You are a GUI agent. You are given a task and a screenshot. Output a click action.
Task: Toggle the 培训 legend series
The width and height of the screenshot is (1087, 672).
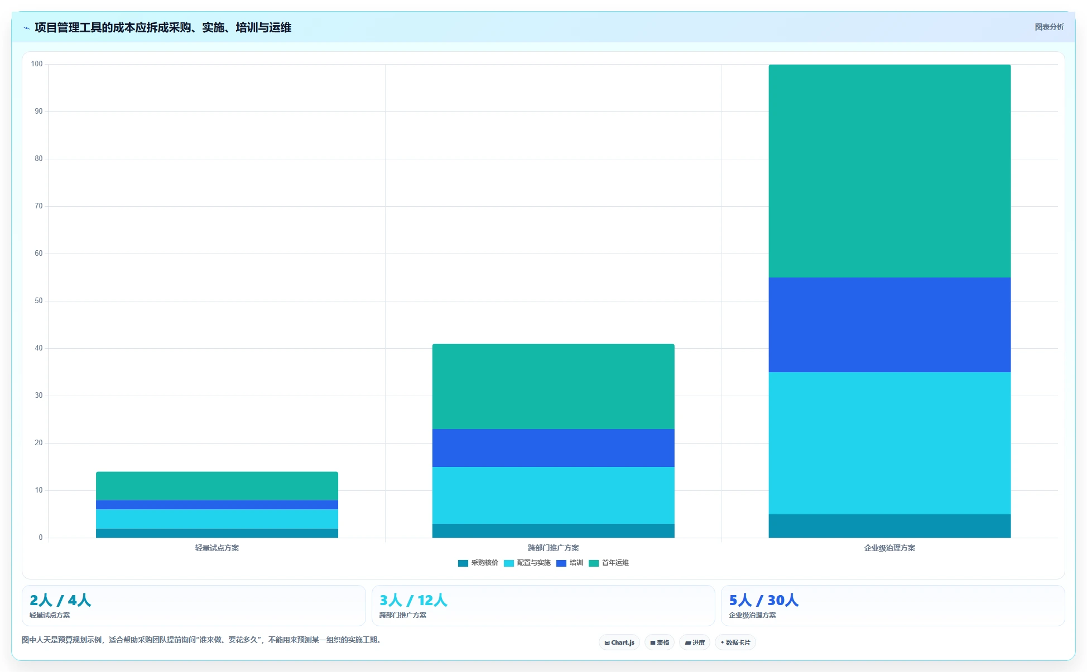(x=569, y=563)
